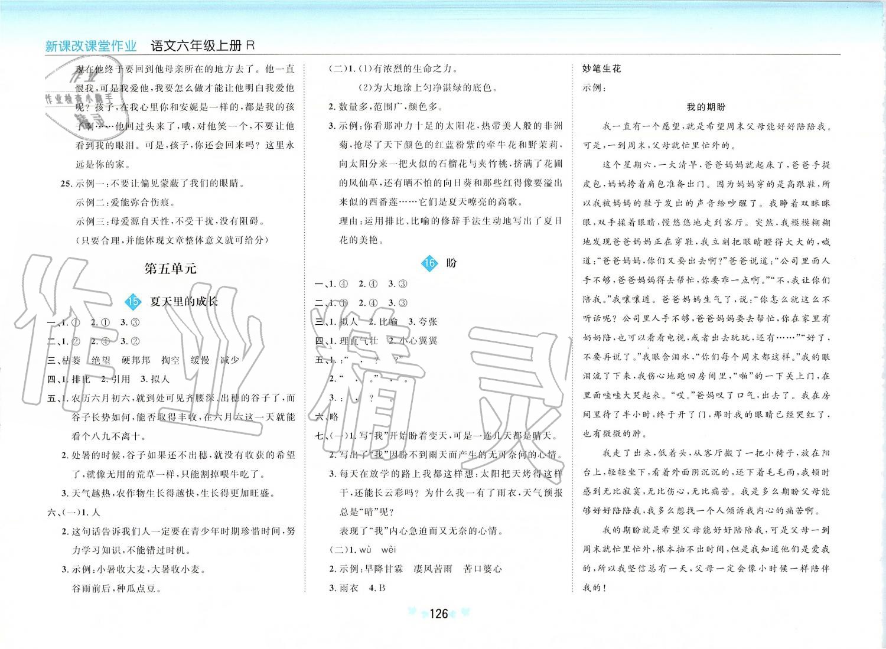Click the word "减少" in row 三
The height and width of the screenshot is (649, 886).
point(230,360)
